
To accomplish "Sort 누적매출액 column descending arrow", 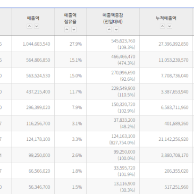I will pos(170,26).
